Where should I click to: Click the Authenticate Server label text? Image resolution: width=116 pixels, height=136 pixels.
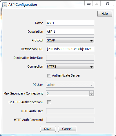coord(66,75)
